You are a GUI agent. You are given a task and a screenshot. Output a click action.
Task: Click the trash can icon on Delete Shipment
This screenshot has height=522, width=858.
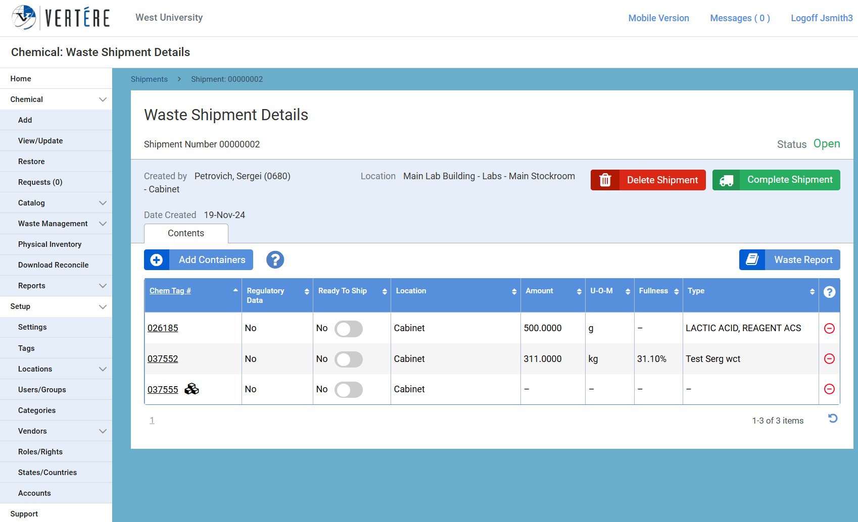[605, 180]
